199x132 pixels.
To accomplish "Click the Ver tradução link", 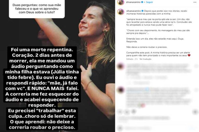I will [x=146, y=59].
